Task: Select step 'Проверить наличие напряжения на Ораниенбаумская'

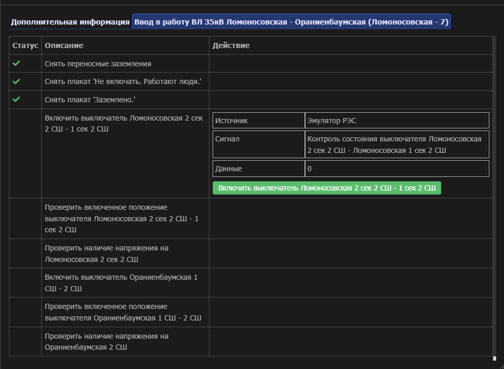Action: click(x=106, y=341)
